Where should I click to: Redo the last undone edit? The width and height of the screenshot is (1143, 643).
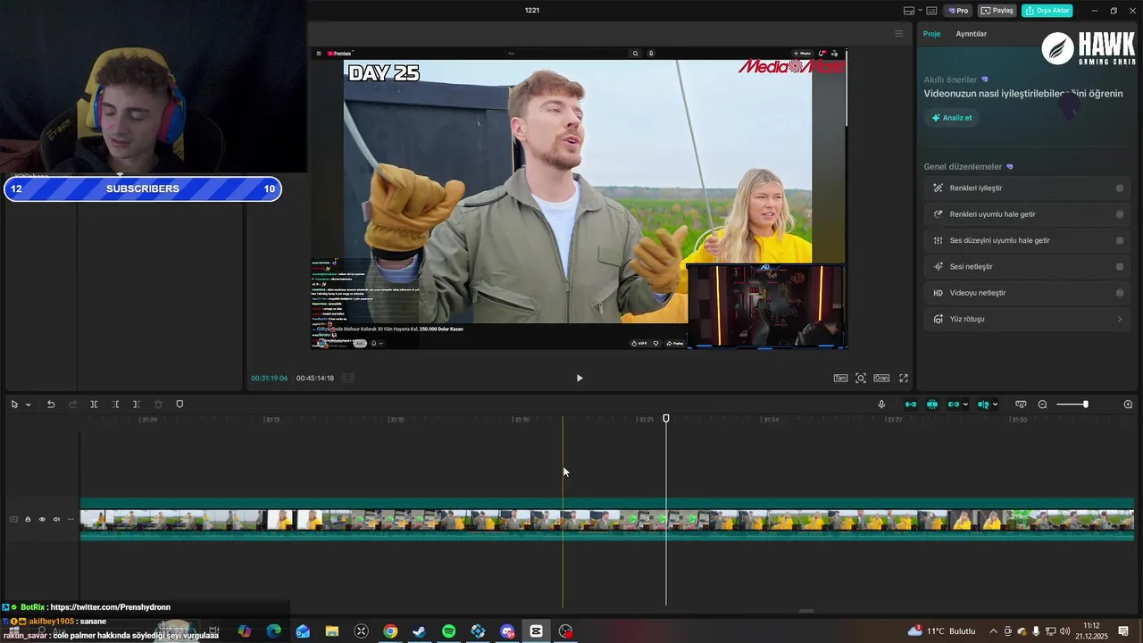point(73,405)
